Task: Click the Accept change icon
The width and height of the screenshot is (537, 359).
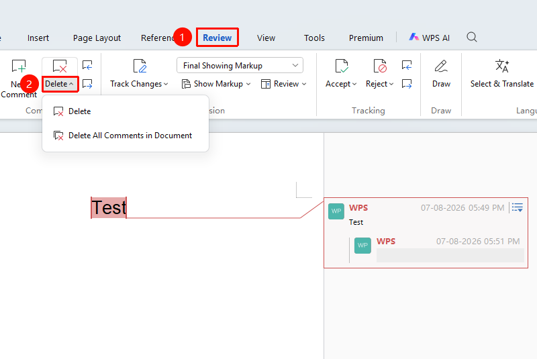Action: click(342, 66)
